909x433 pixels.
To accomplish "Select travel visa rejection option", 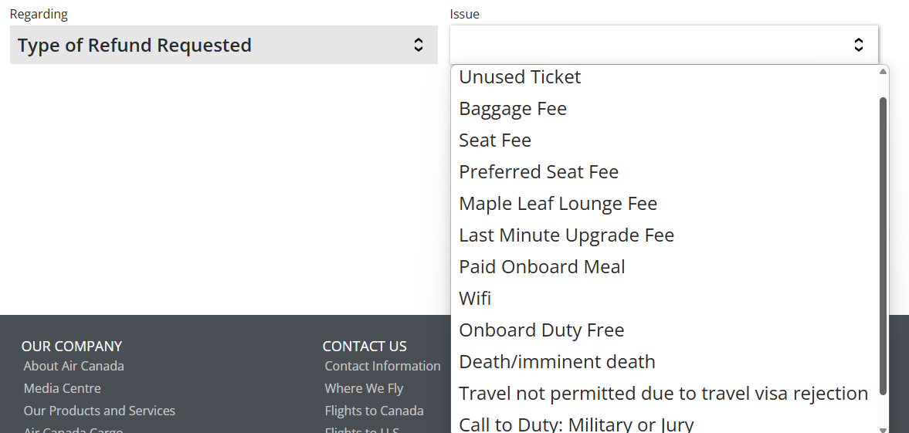I will click(x=663, y=394).
